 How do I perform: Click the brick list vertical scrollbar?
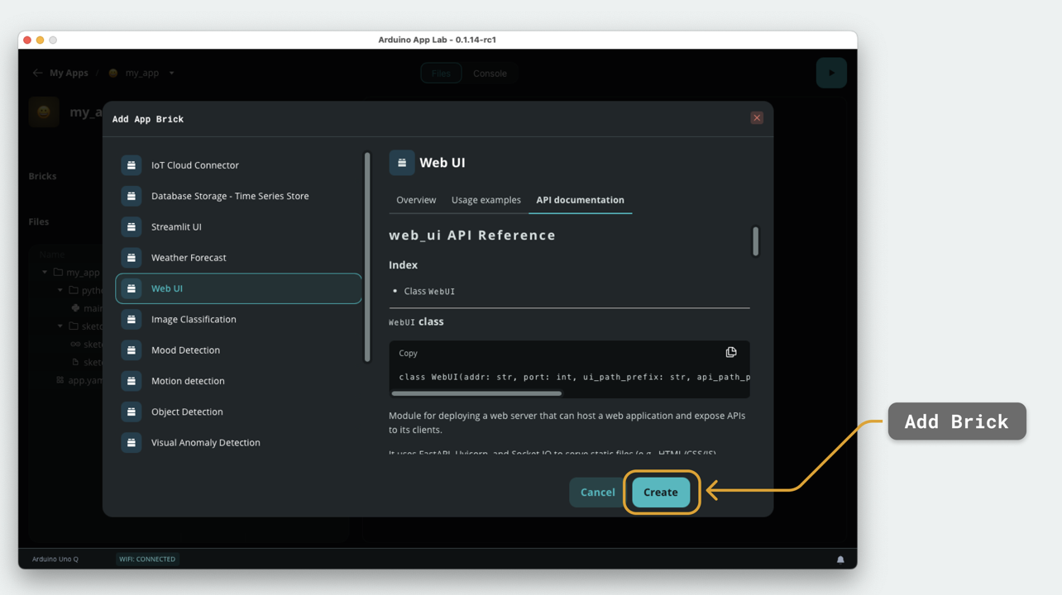tap(367, 257)
